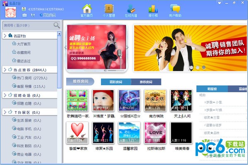Screen dimensions: 248x165
Task: Switch to the 精彩房间 tab
Action: [116, 82]
